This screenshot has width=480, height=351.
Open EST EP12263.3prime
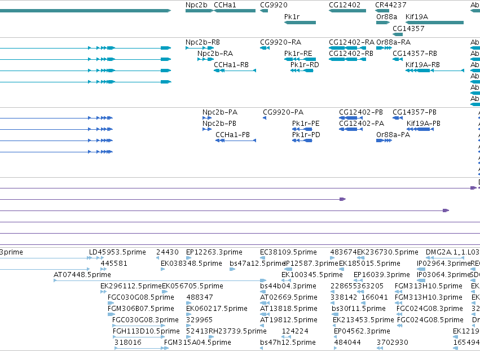[x=214, y=252]
